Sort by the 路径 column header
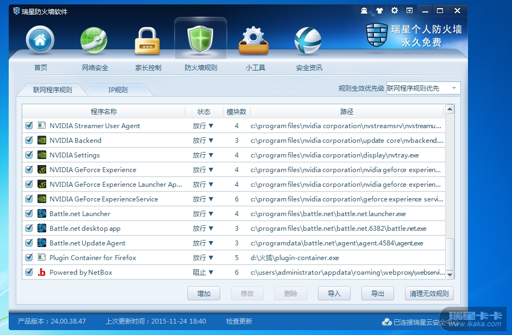 tap(347, 111)
